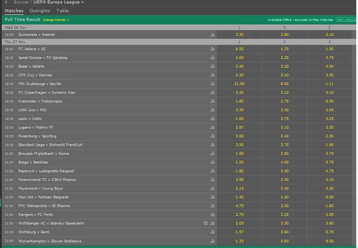
Task: Open the Table tab
Action: (63, 11)
